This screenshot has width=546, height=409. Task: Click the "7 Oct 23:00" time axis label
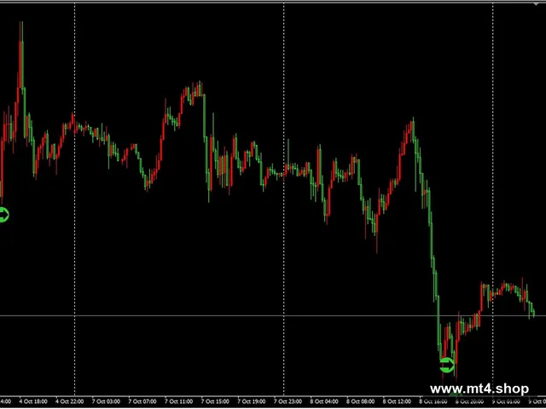288,401
